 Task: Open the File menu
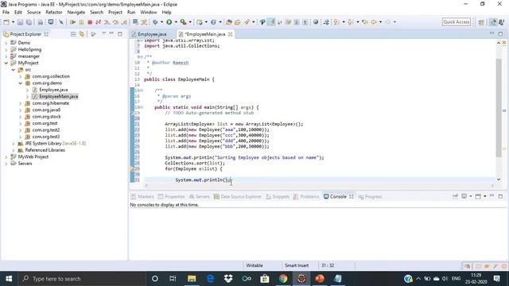(x=6, y=13)
